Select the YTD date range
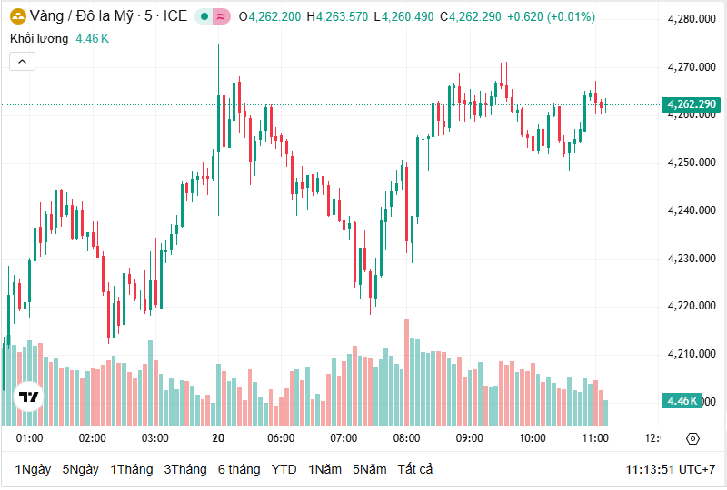 pos(284,469)
